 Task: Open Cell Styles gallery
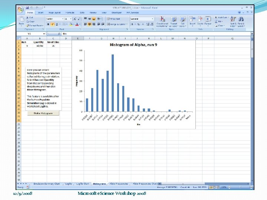[x=182, y=21]
